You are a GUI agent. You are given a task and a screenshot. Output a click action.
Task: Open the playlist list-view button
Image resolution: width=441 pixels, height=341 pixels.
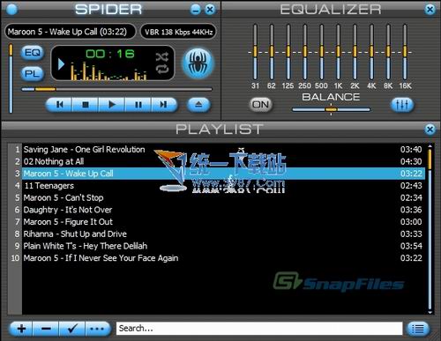[x=418, y=329]
